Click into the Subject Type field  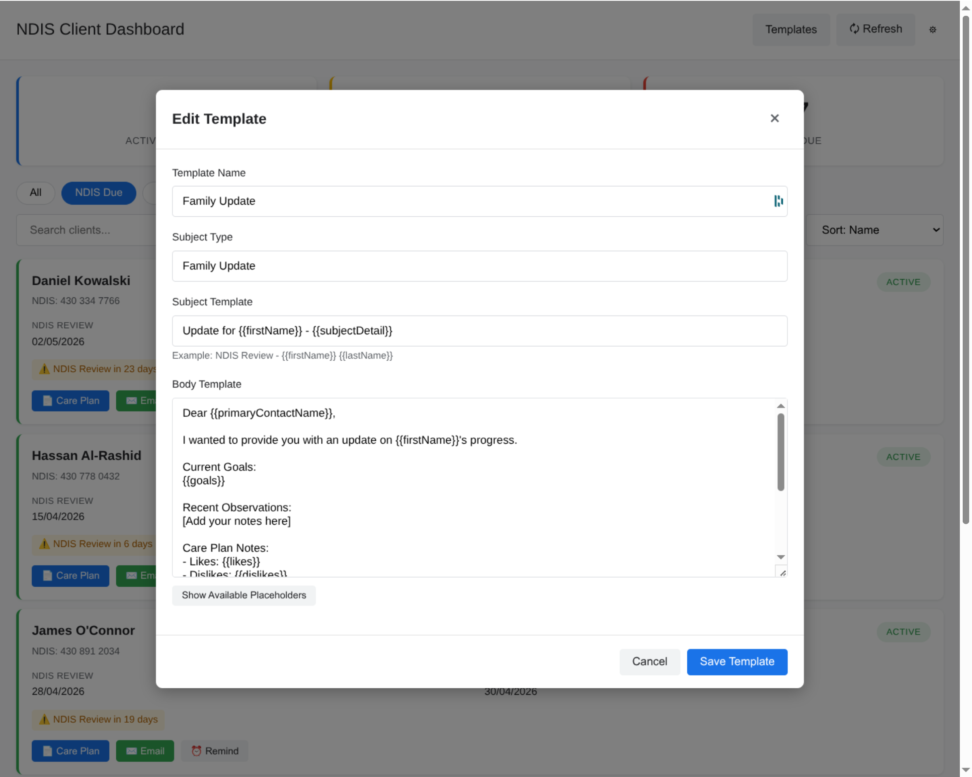tap(479, 266)
